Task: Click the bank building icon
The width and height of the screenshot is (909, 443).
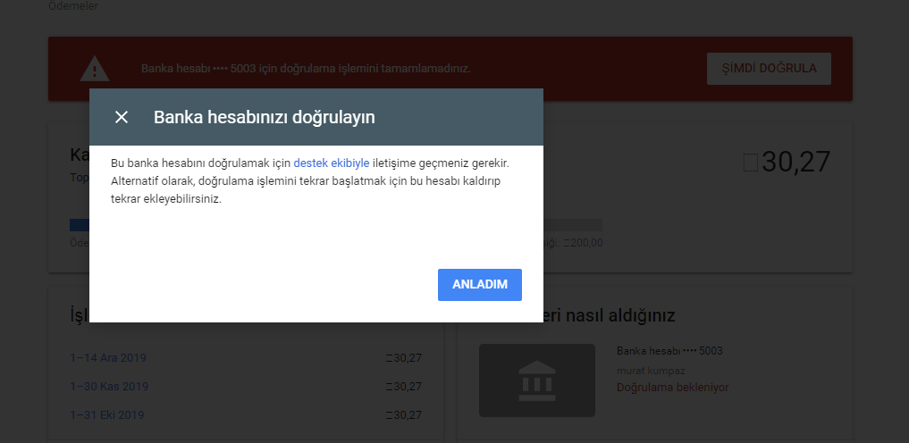Action: pos(536,380)
